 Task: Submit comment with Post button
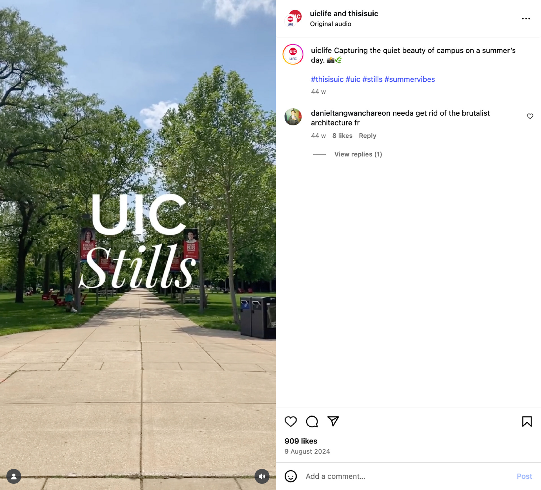[x=524, y=476]
